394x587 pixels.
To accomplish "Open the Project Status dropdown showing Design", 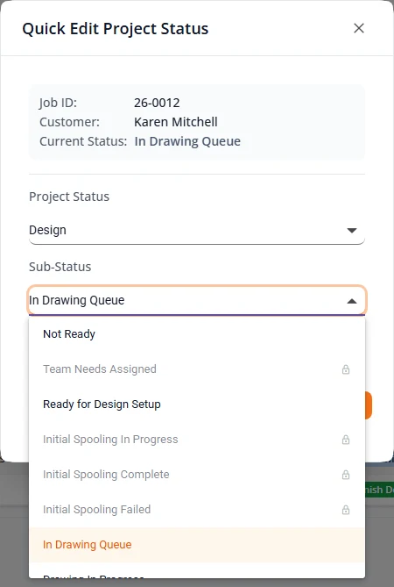I will coord(197,230).
